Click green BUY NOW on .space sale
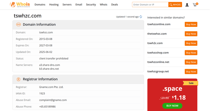 tap(172, 106)
